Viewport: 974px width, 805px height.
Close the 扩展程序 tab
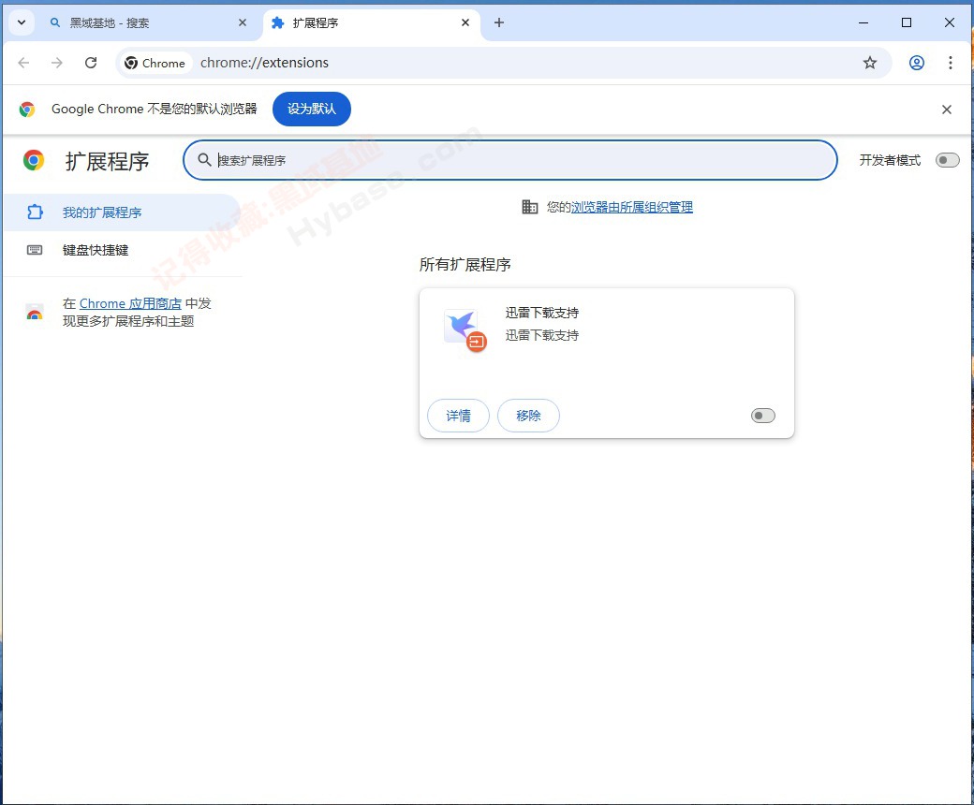coord(465,23)
